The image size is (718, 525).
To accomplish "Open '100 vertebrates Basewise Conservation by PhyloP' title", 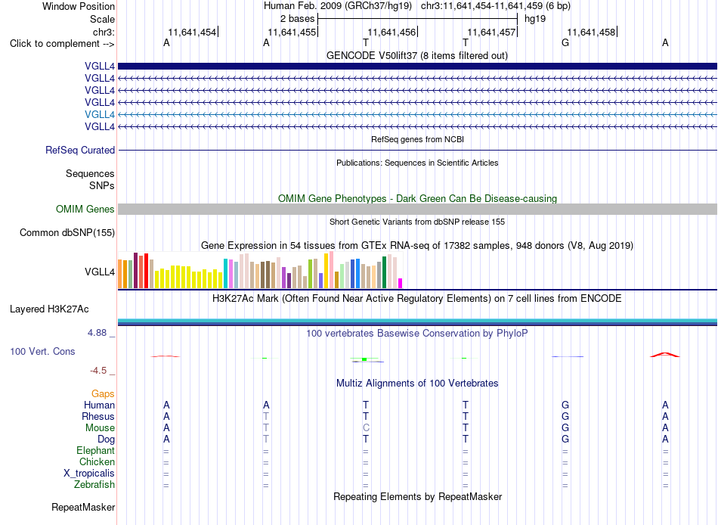I will 417,334.
